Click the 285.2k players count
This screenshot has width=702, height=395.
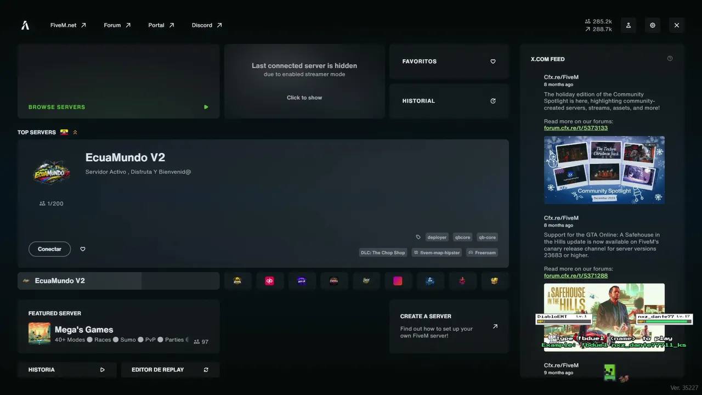coord(598,21)
